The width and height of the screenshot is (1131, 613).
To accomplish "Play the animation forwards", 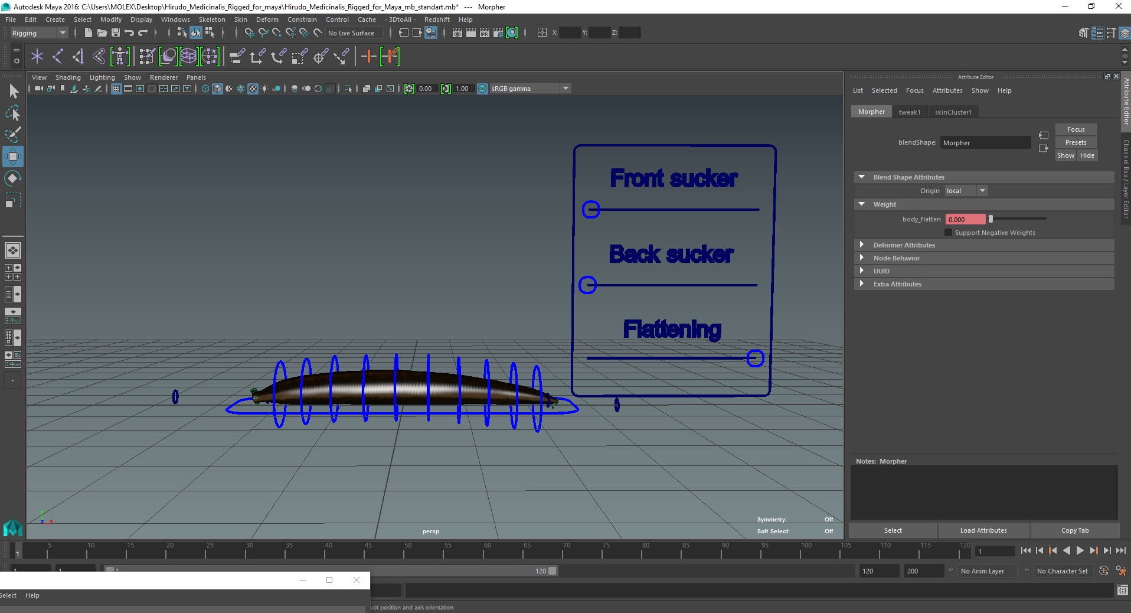I will click(x=1080, y=550).
